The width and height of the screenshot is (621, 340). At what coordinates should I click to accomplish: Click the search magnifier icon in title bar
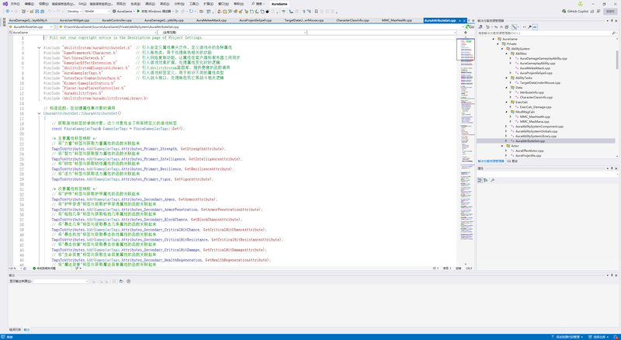252,3
